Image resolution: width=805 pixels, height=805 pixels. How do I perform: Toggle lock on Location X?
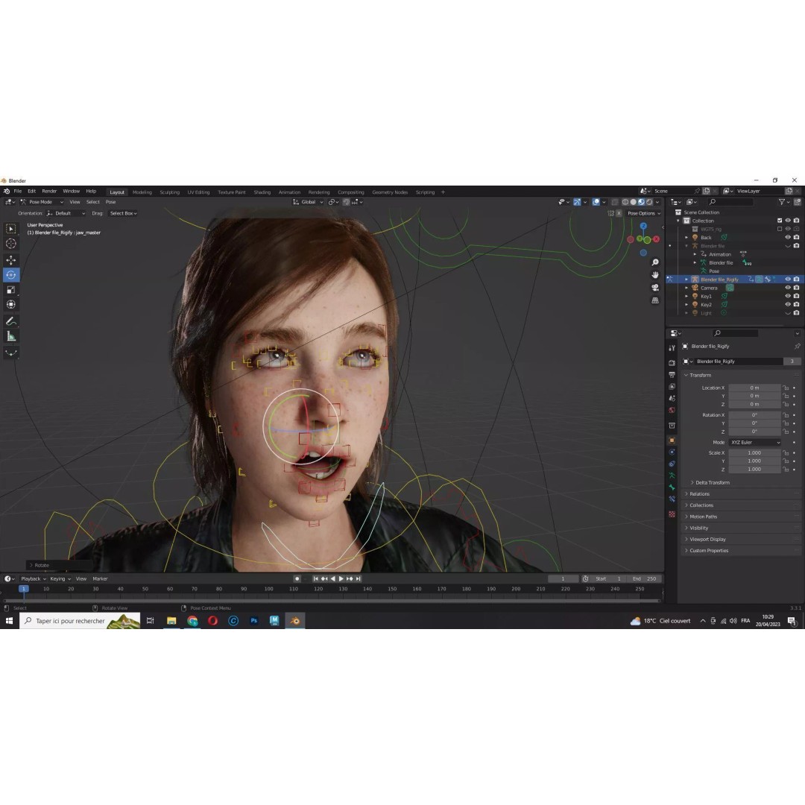(x=786, y=388)
